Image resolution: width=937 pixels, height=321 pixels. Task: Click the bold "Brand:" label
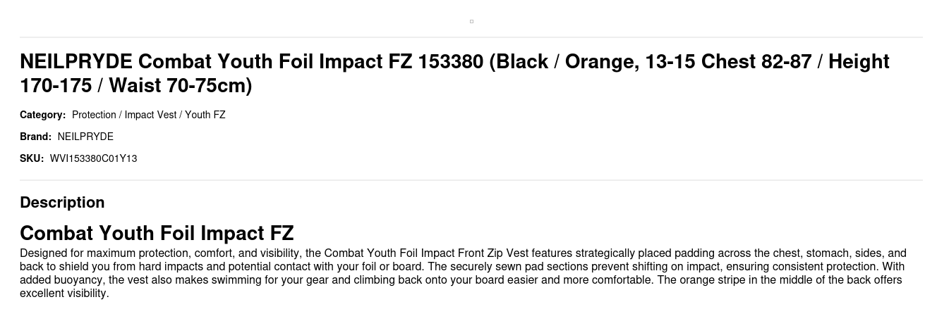point(35,137)
